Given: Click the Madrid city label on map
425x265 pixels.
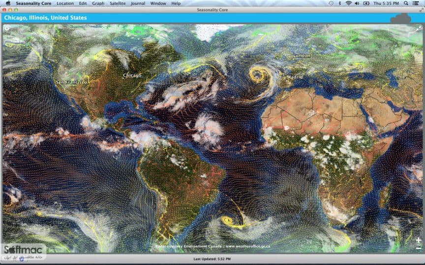Looking at the screenshot, I should (x=295, y=77).
